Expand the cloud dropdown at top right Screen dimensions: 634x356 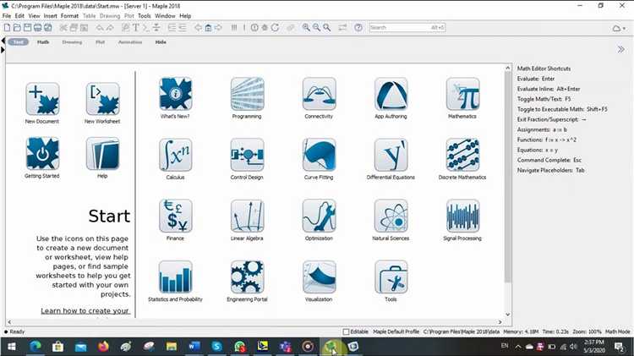coord(619,28)
